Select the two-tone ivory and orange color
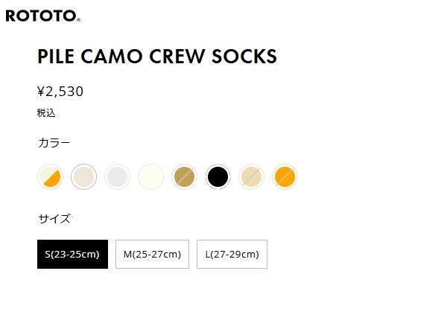 50,176
